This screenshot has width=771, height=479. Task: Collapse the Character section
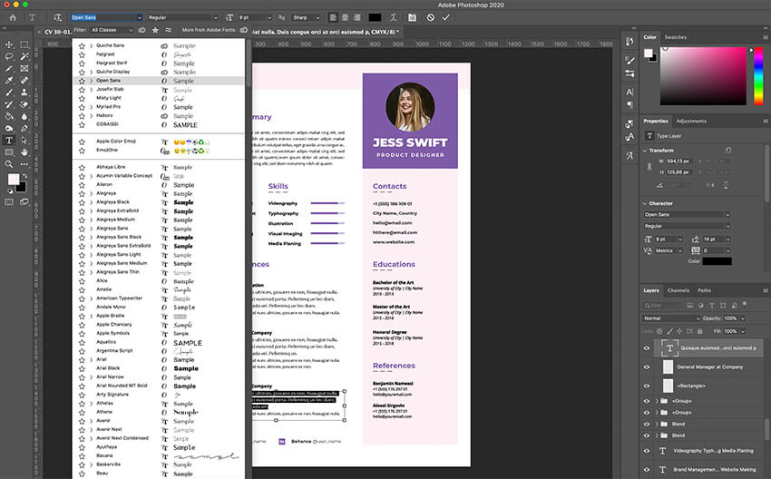tap(645, 203)
